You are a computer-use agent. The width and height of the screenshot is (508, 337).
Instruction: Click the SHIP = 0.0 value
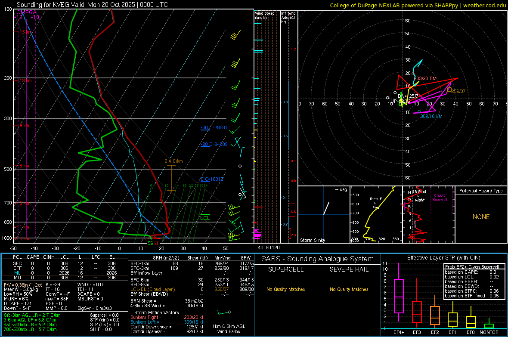101,329
